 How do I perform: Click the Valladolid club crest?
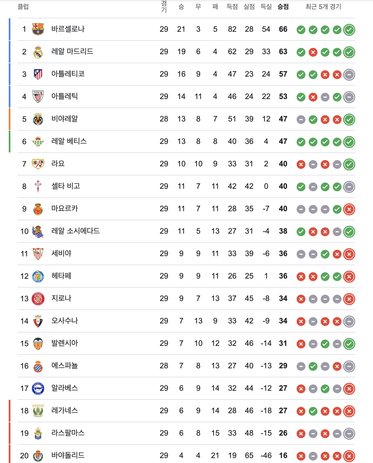click(38, 456)
